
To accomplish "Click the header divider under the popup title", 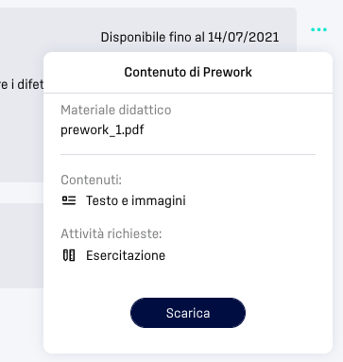I will [x=188, y=93].
